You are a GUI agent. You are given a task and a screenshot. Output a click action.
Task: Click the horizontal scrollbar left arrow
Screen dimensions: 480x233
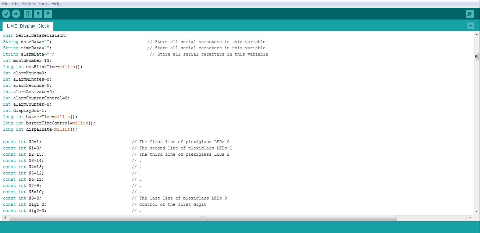pos(5,218)
